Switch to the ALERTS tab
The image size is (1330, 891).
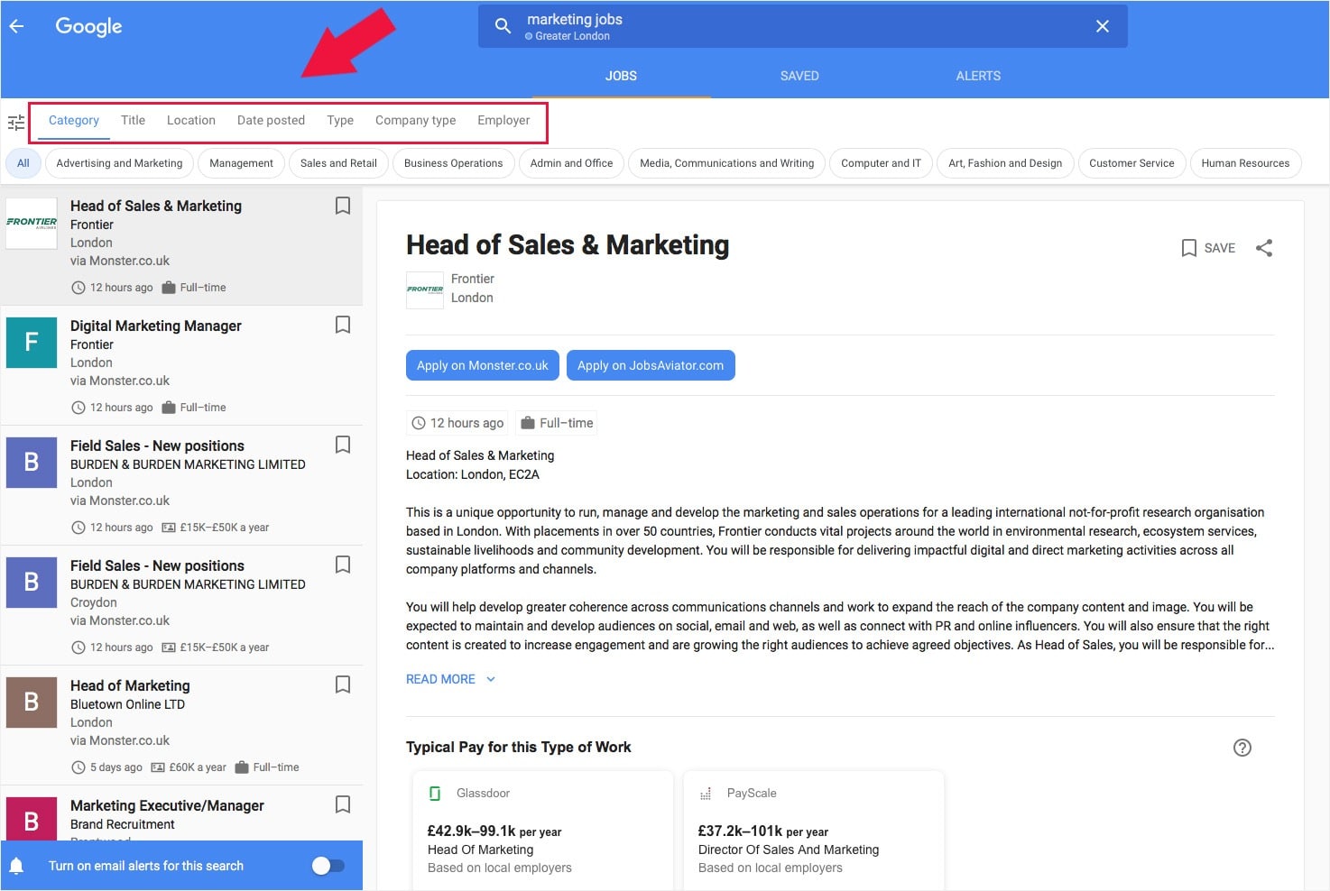pyautogui.click(x=978, y=76)
